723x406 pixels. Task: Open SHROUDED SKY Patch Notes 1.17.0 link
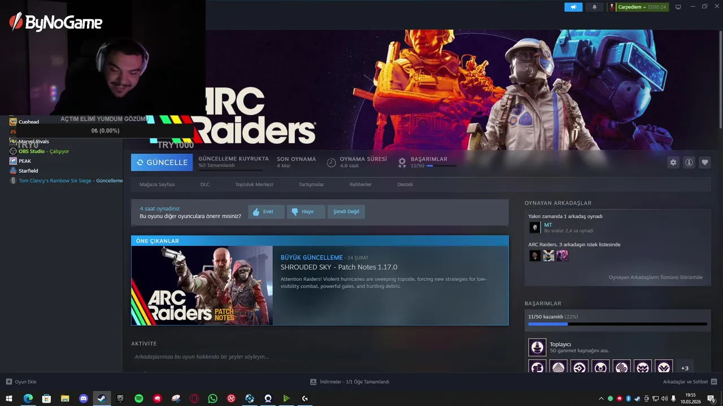click(339, 267)
